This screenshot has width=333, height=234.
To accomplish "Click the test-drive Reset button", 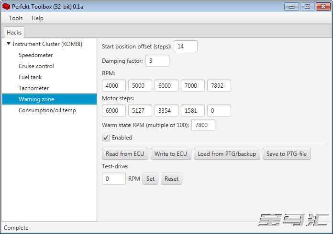I will click(171, 179).
